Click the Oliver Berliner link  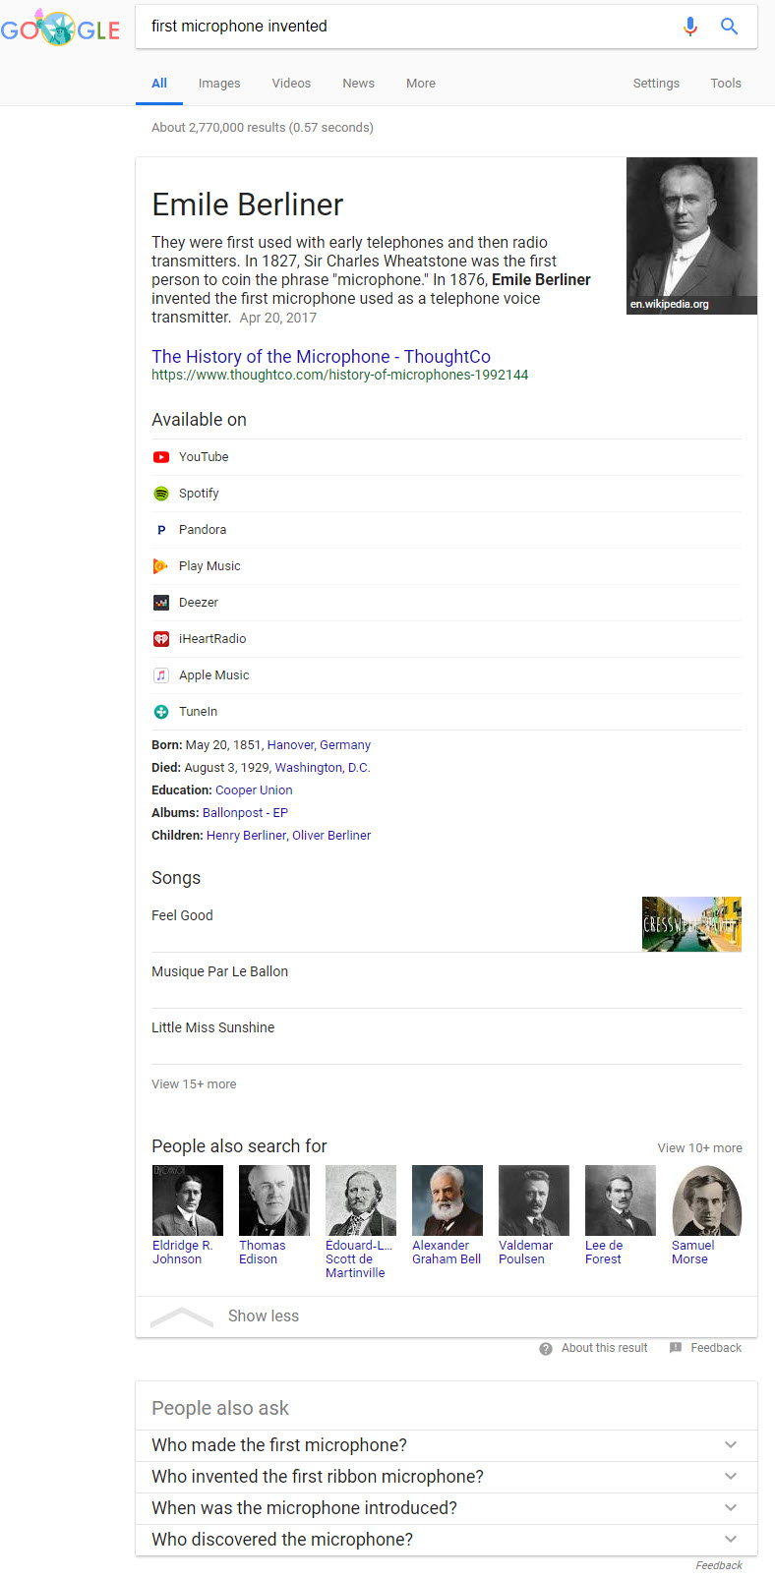pyautogui.click(x=331, y=836)
